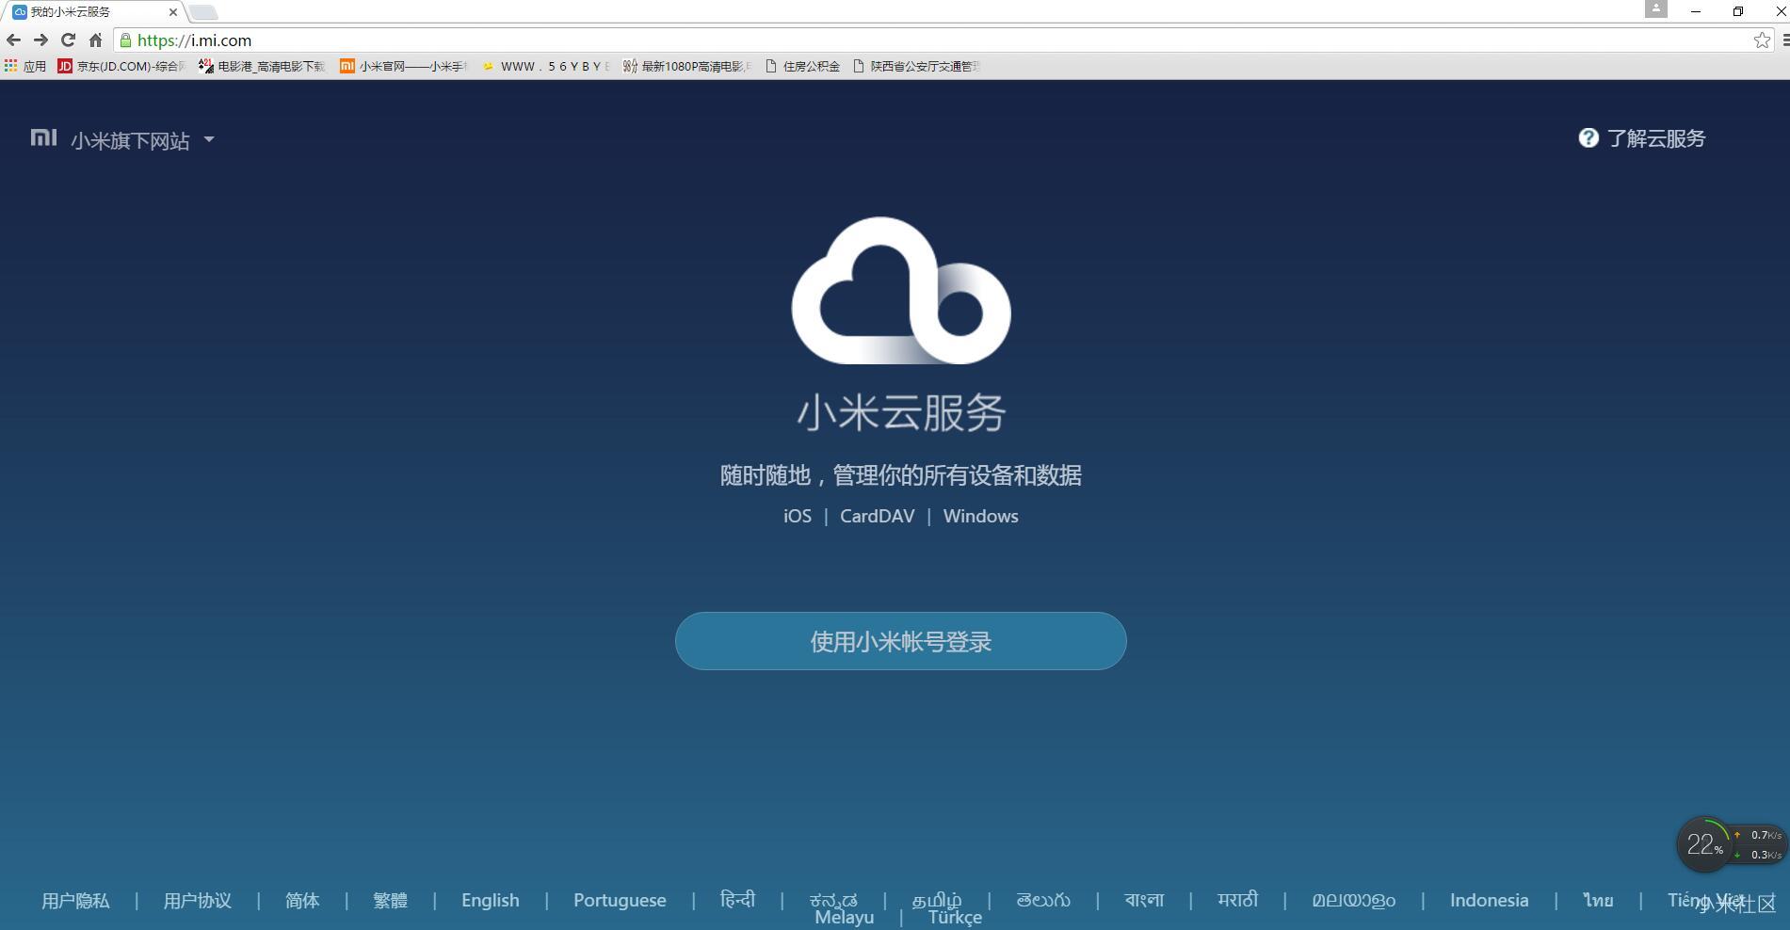The image size is (1790, 930).
Task: Click the address bar with i.mi.com
Action: pyautogui.click(x=942, y=40)
